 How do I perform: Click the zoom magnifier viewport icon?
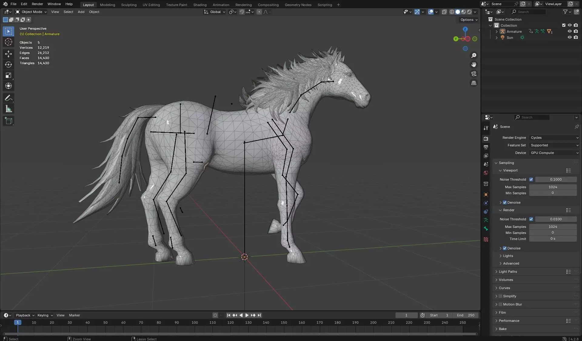point(474,55)
